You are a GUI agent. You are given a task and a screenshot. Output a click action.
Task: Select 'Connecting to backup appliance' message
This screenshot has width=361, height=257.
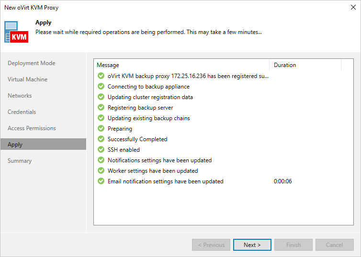point(148,87)
